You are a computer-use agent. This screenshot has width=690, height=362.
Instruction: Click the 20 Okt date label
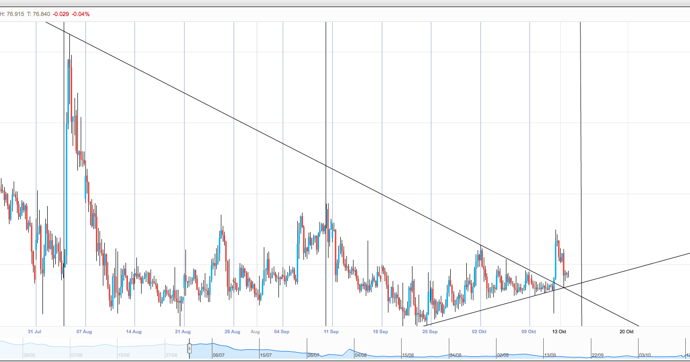pos(626,331)
